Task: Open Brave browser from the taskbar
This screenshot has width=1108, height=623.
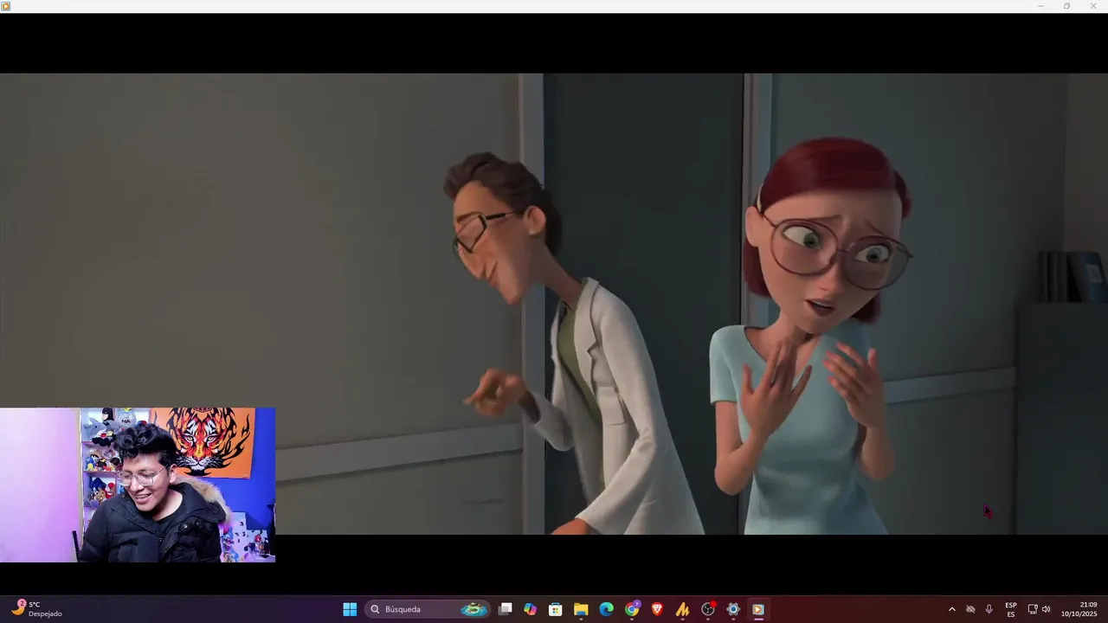Action: 657,609
